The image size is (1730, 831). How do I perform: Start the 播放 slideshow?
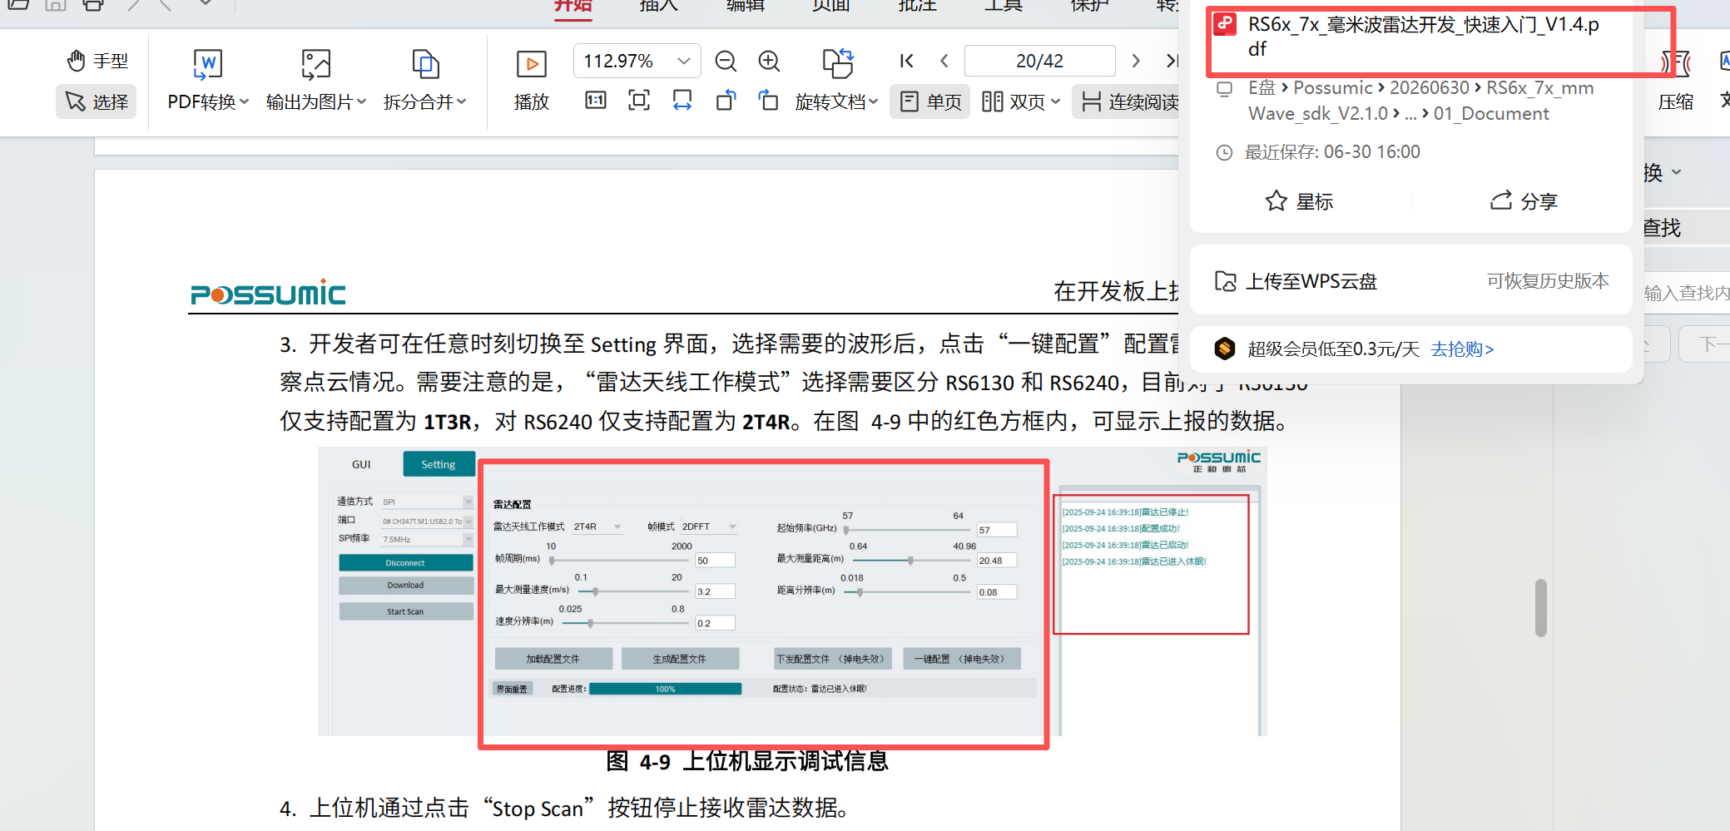[532, 80]
